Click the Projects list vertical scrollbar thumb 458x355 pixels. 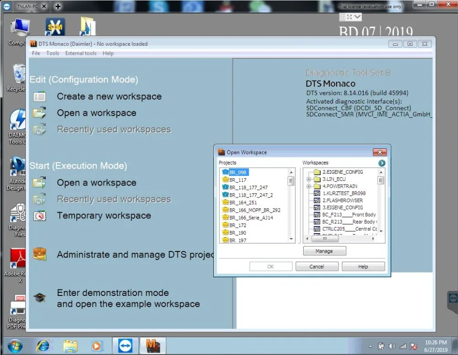(291, 181)
